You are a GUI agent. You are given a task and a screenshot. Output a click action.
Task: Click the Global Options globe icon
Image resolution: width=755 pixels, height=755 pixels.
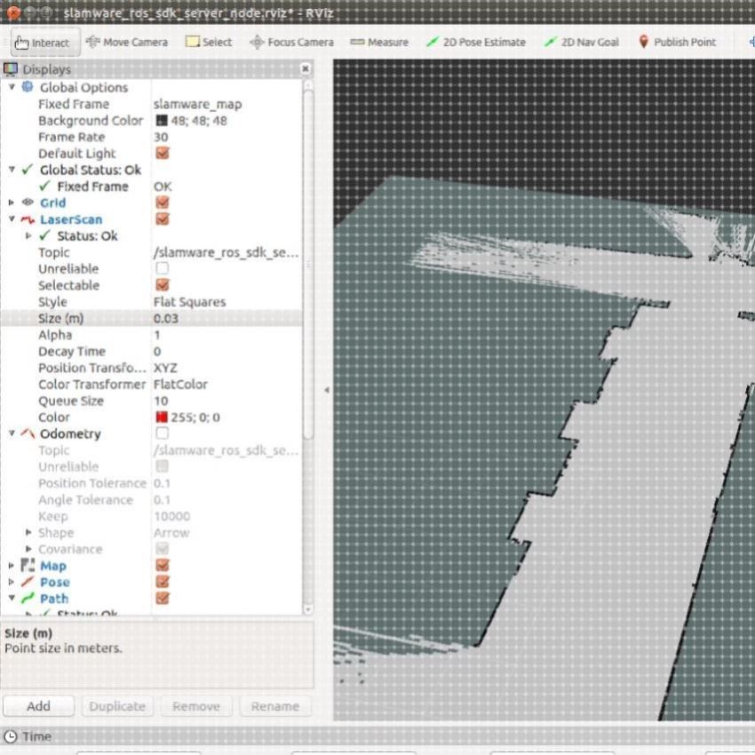click(28, 87)
